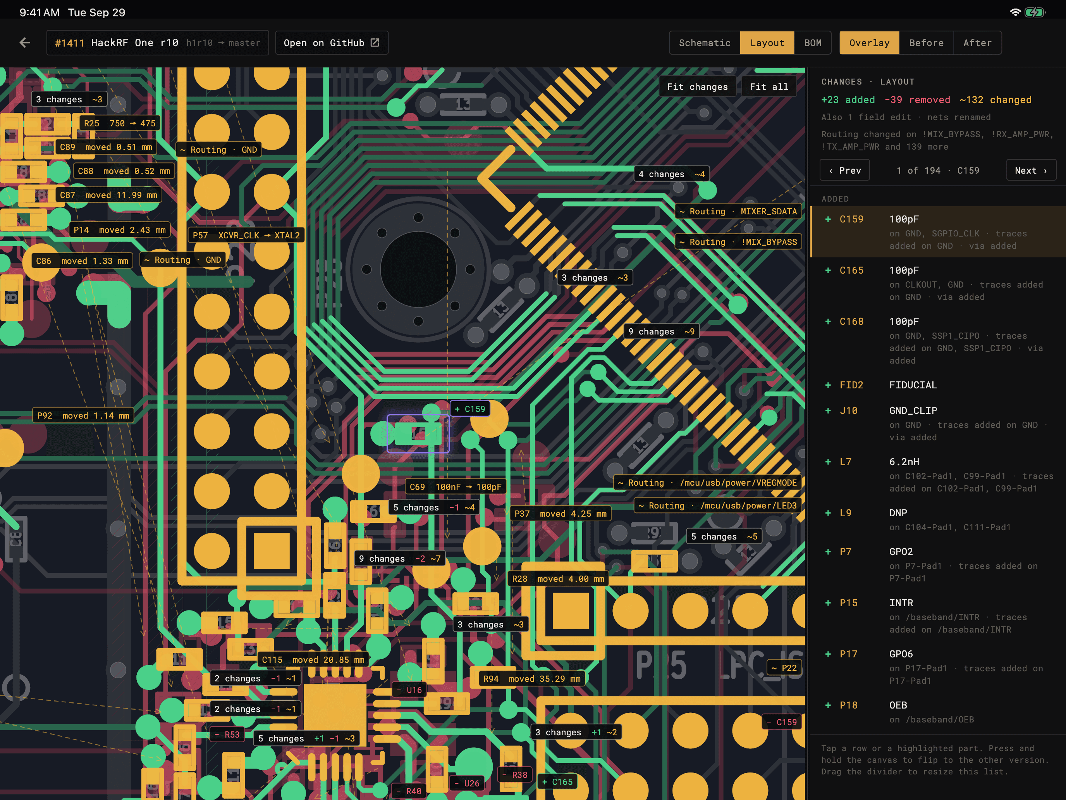
Task: Click the Routing !MIX_BYPASS label
Action: (x=738, y=242)
